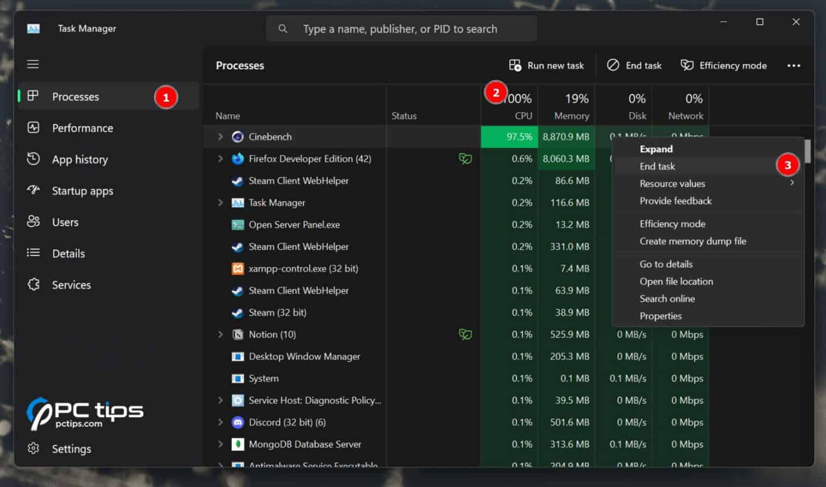Expand the Discord process group
This screenshot has width=826, height=487.
pyautogui.click(x=220, y=422)
